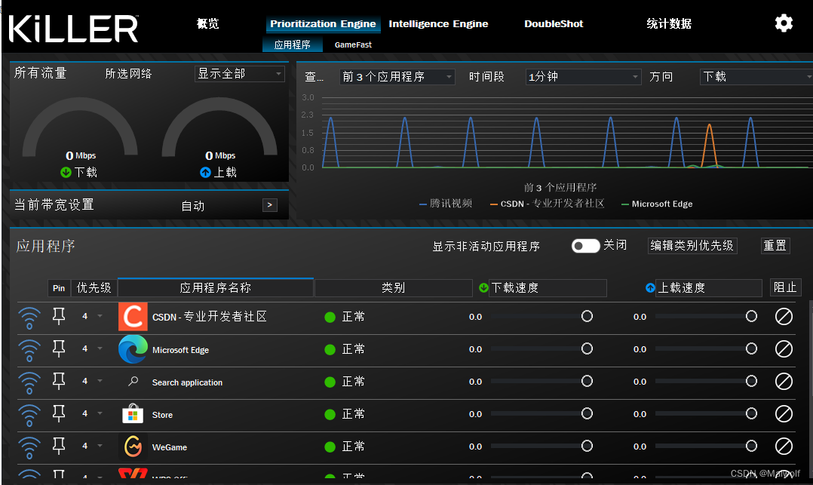Click the Microsoft Edge app icon

pyautogui.click(x=133, y=349)
